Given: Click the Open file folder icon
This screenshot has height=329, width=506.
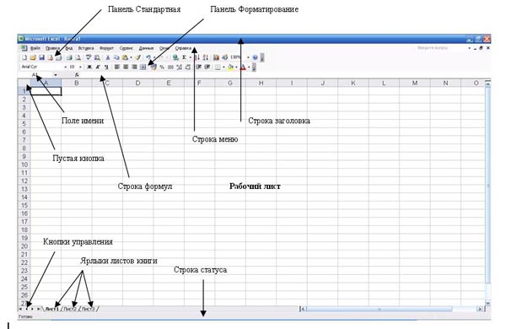Looking at the screenshot, I should coord(33,57).
